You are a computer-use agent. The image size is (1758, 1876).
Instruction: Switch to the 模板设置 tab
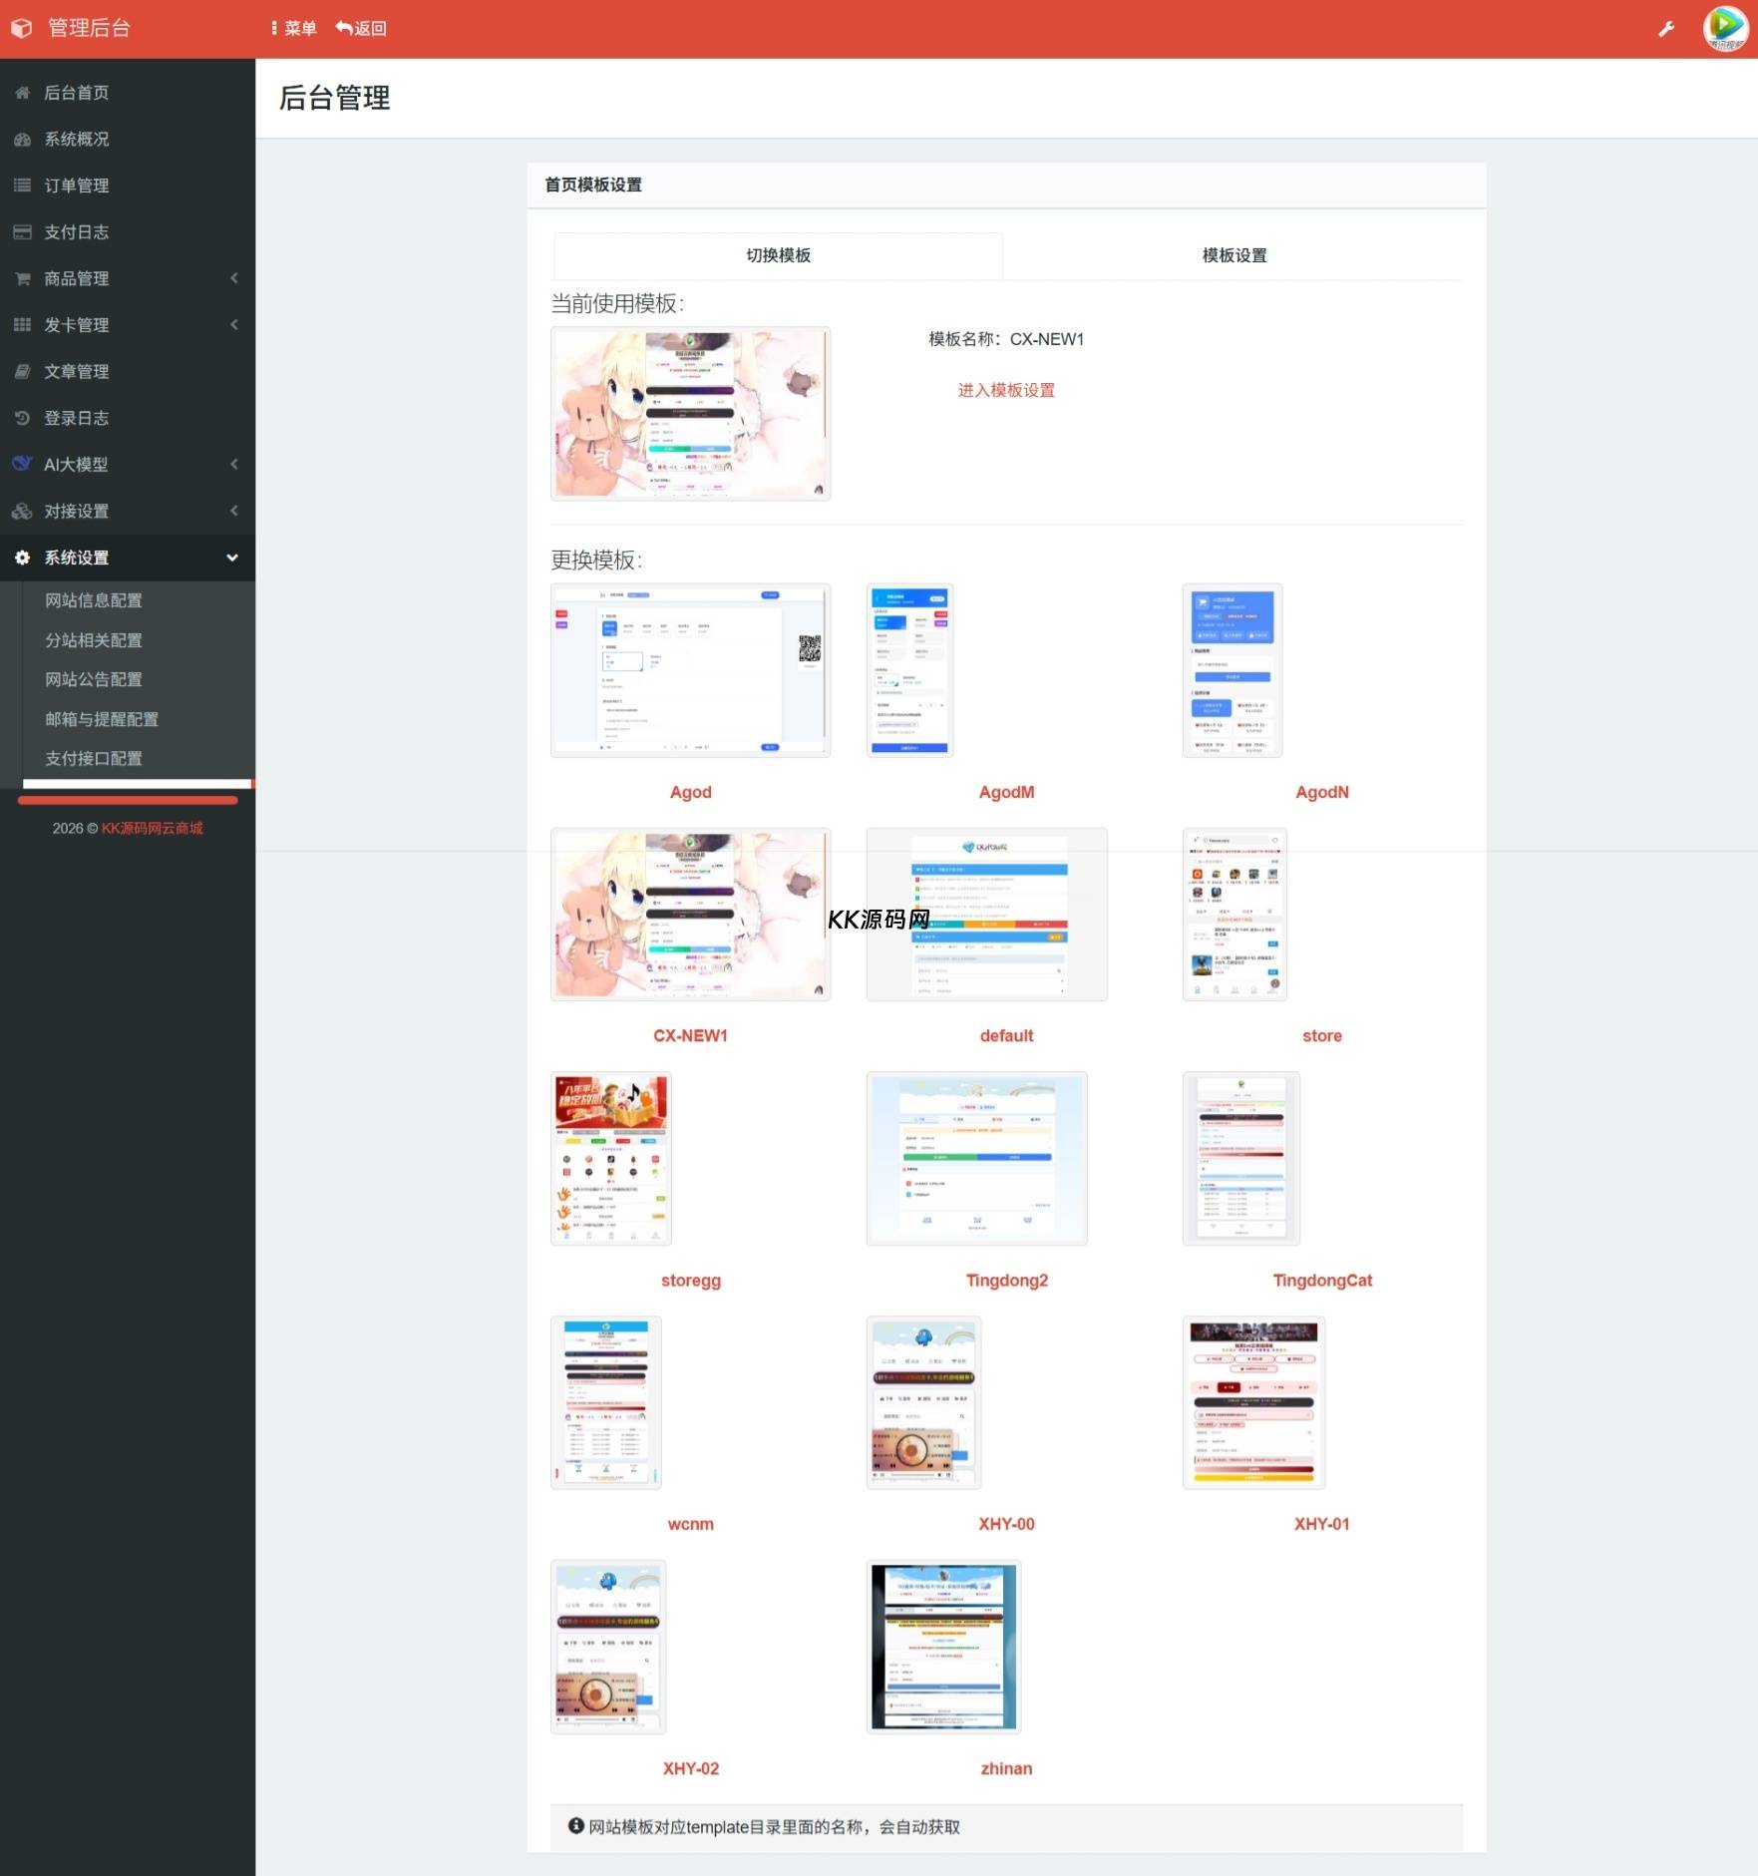pos(1233,255)
